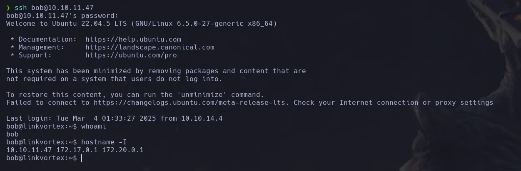Screen dimensions: 521x171
Task: Click the green prompt chevron before ssh
Action: click(x=8, y=8)
